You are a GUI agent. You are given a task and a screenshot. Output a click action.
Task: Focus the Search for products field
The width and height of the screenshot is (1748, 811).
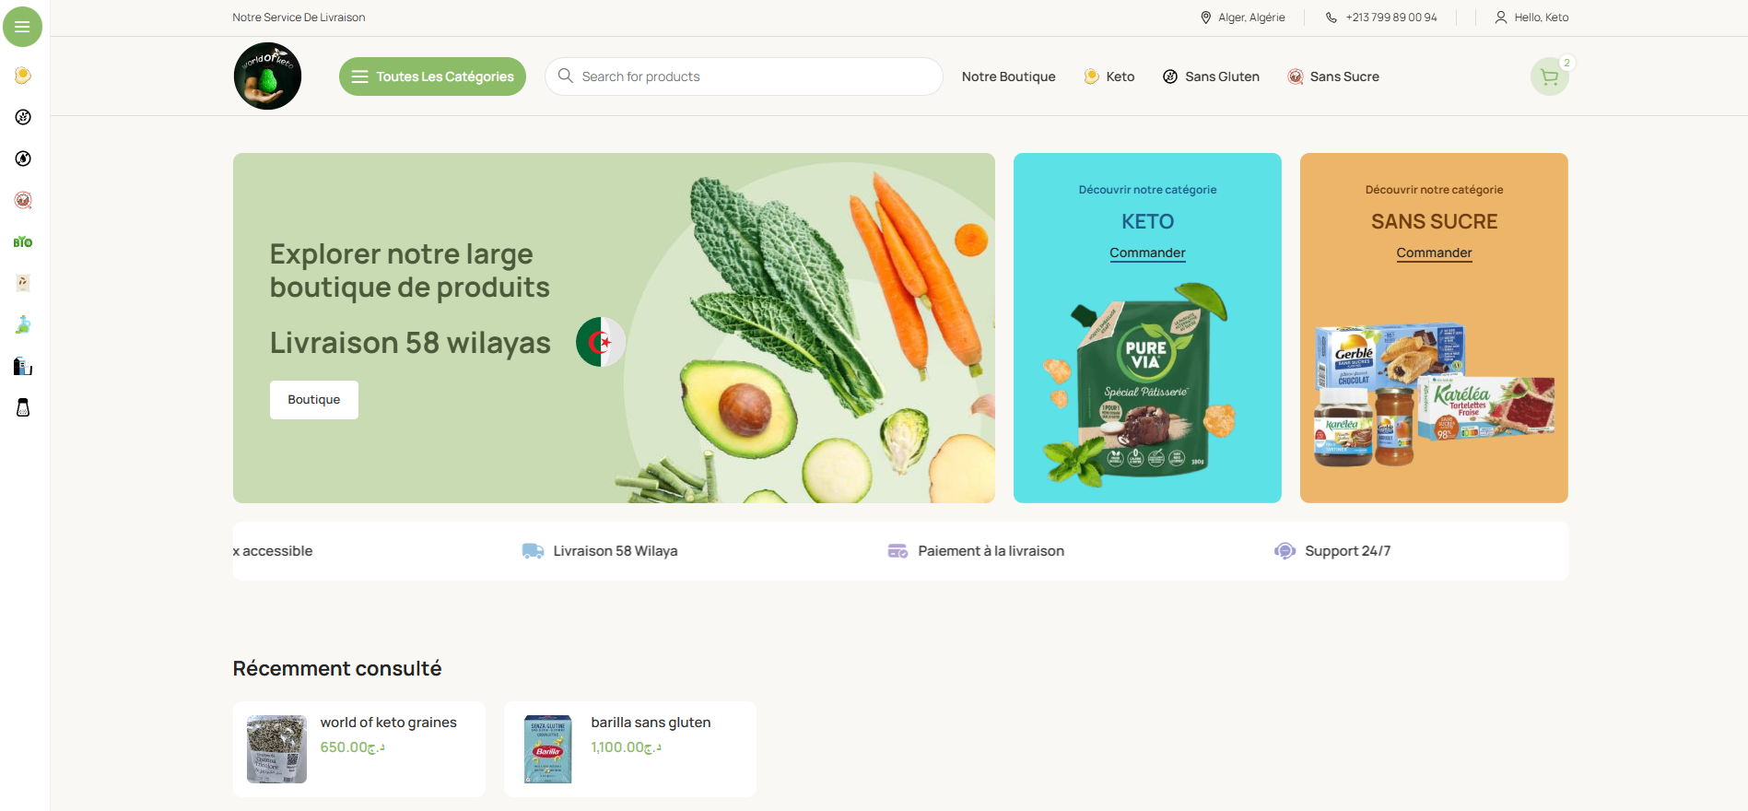(x=744, y=76)
